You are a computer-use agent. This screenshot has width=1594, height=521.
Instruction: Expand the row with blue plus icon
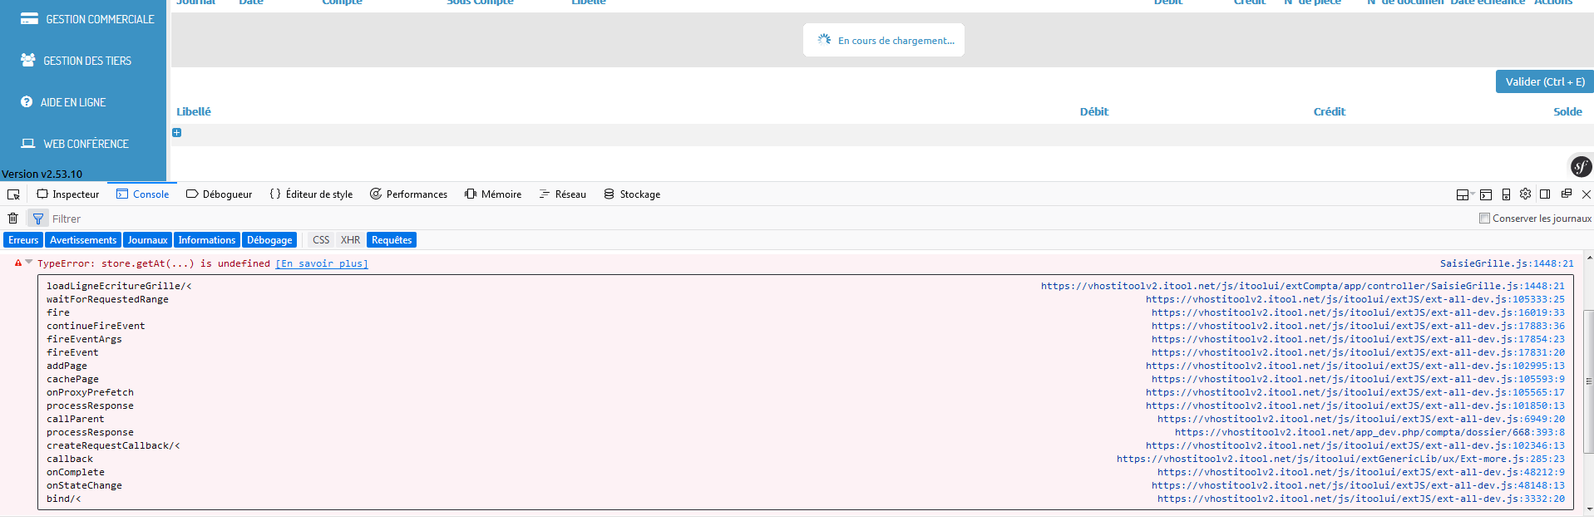(176, 133)
